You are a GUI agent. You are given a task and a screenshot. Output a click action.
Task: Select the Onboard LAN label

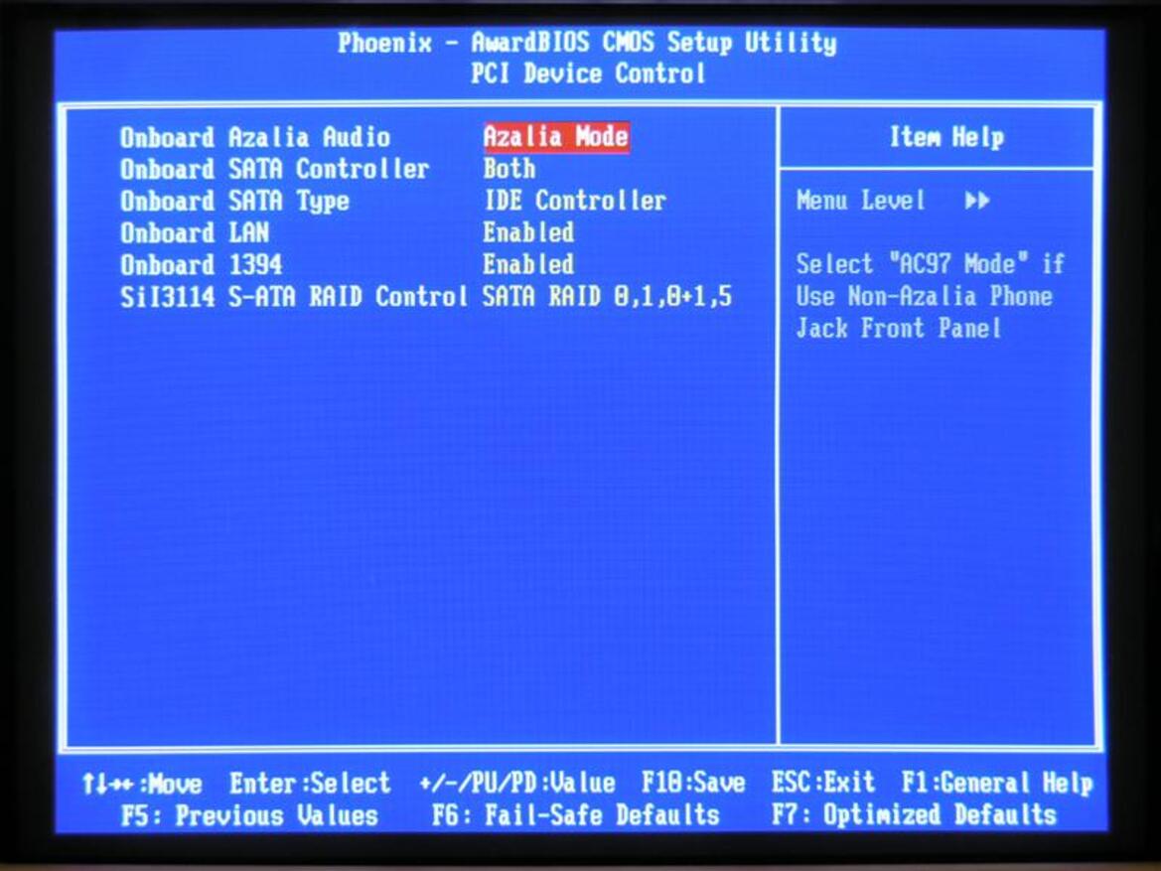(194, 233)
